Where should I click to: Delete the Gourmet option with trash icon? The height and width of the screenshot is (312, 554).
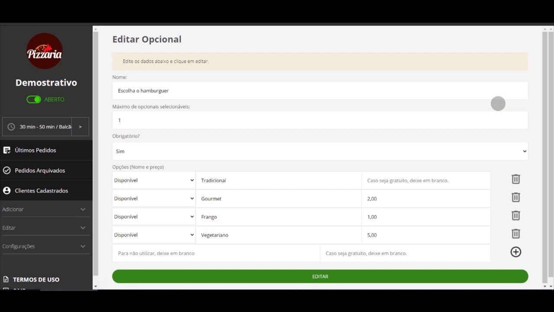pyautogui.click(x=515, y=198)
